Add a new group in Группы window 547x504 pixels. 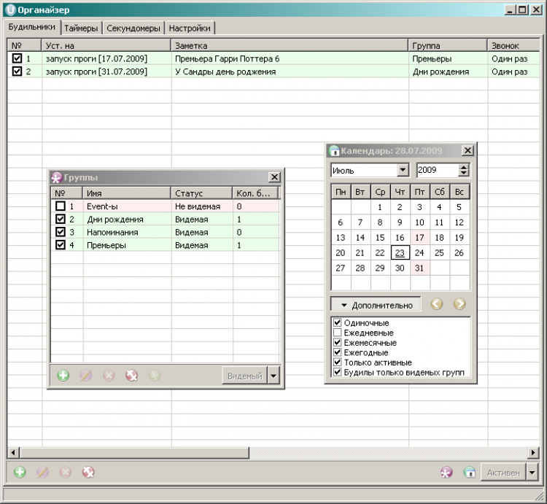[x=63, y=376]
